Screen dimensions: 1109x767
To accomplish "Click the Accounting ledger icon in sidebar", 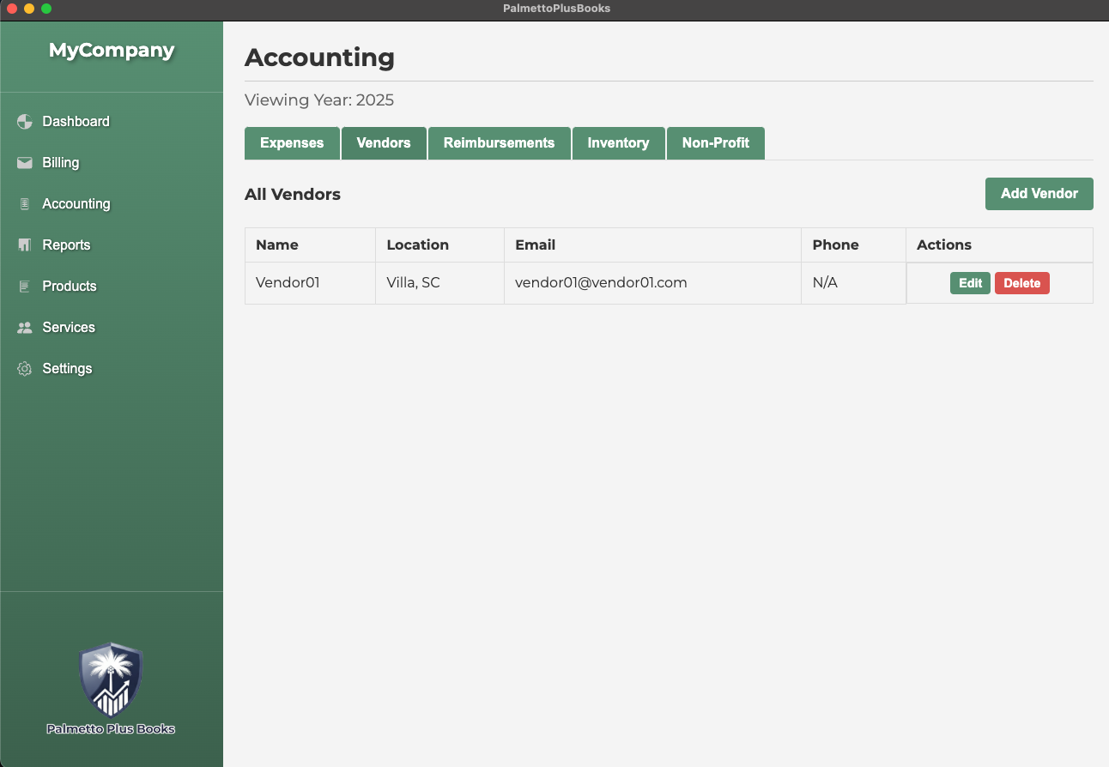I will click(x=25, y=204).
